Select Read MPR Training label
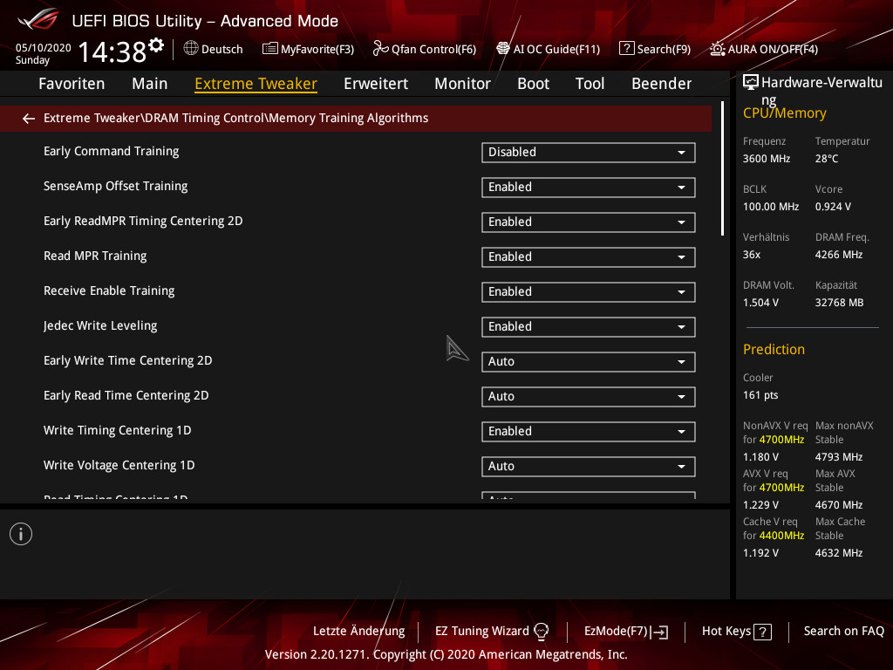This screenshot has width=893, height=670. pyautogui.click(x=95, y=256)
